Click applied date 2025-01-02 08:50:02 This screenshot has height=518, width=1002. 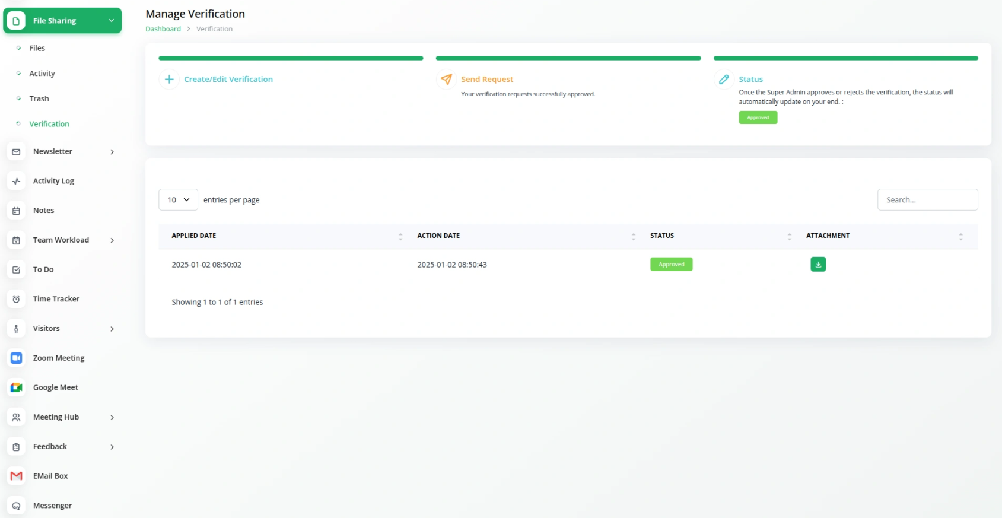(x=206, y=265)
